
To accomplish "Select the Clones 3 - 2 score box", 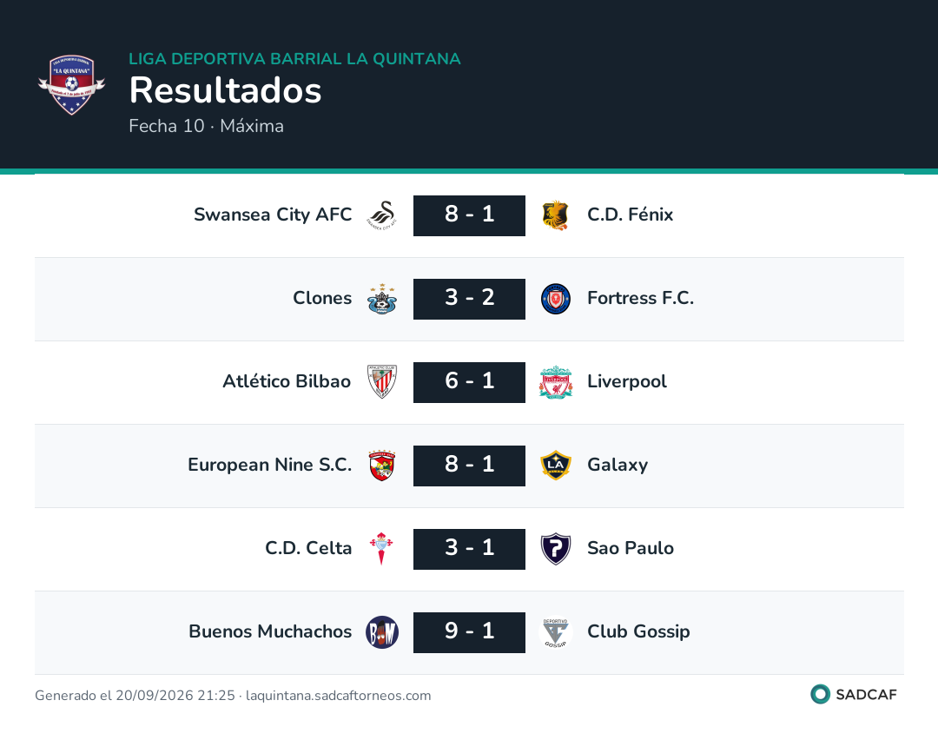I will pyautogui.click(x=469, y=299).
